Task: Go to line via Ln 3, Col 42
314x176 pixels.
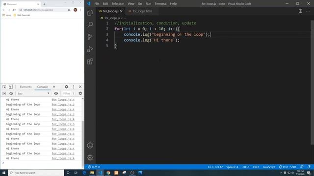Action: [215, 167]
